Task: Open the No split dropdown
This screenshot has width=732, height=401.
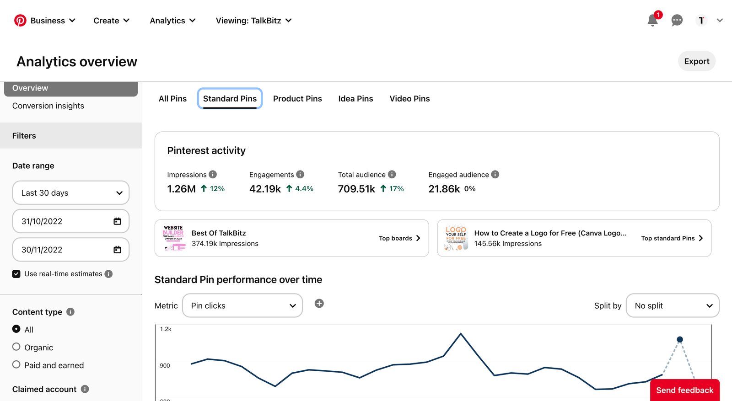Action: [x=673, y=305]
